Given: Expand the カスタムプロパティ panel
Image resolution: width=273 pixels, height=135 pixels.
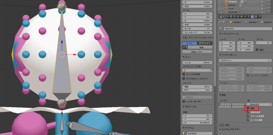Looking at the screenshot, I should (220, 129).
